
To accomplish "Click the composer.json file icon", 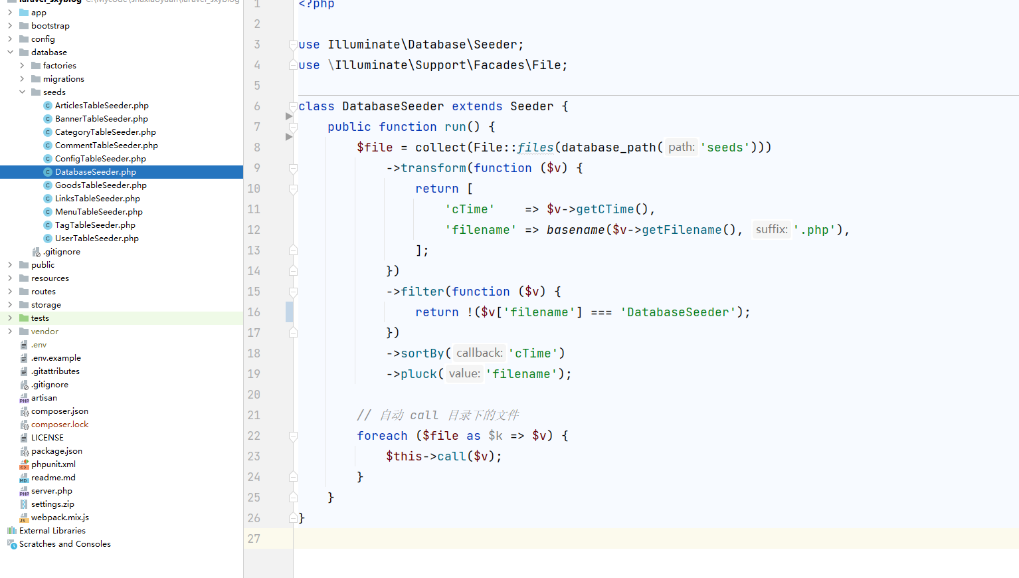I will coord(24,411).
